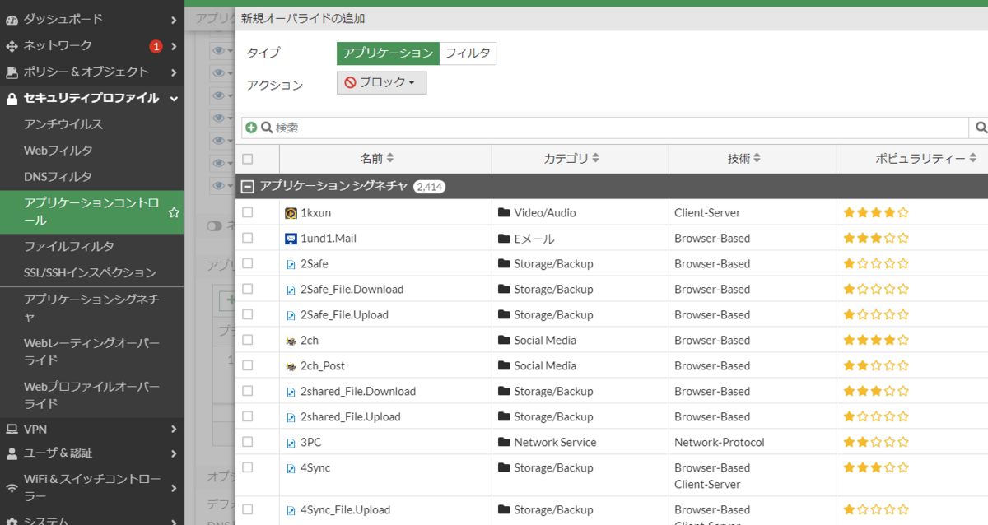Click the star icon beside アプリケーションコントロール
Image resolution: width=988 pixels, height=525 pixels.
(174, 212)
